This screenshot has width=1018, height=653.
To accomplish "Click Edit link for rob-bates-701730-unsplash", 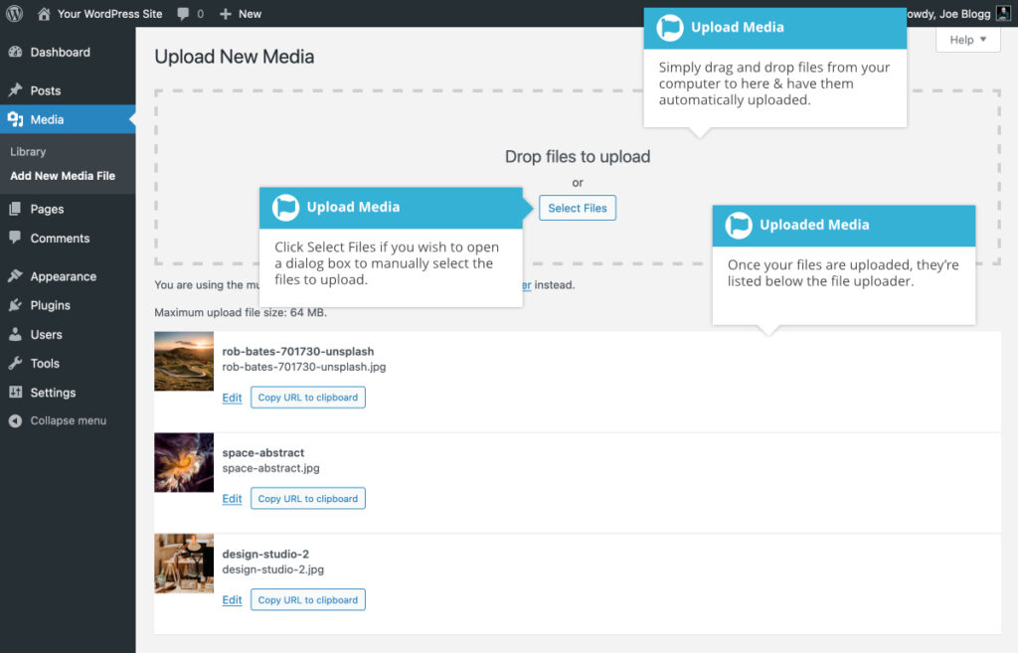I will (x=232, y=398).
